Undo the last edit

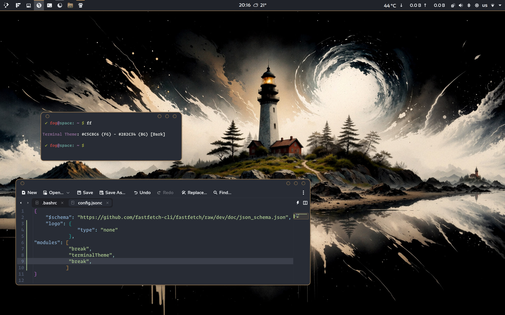tap(142, 193)
